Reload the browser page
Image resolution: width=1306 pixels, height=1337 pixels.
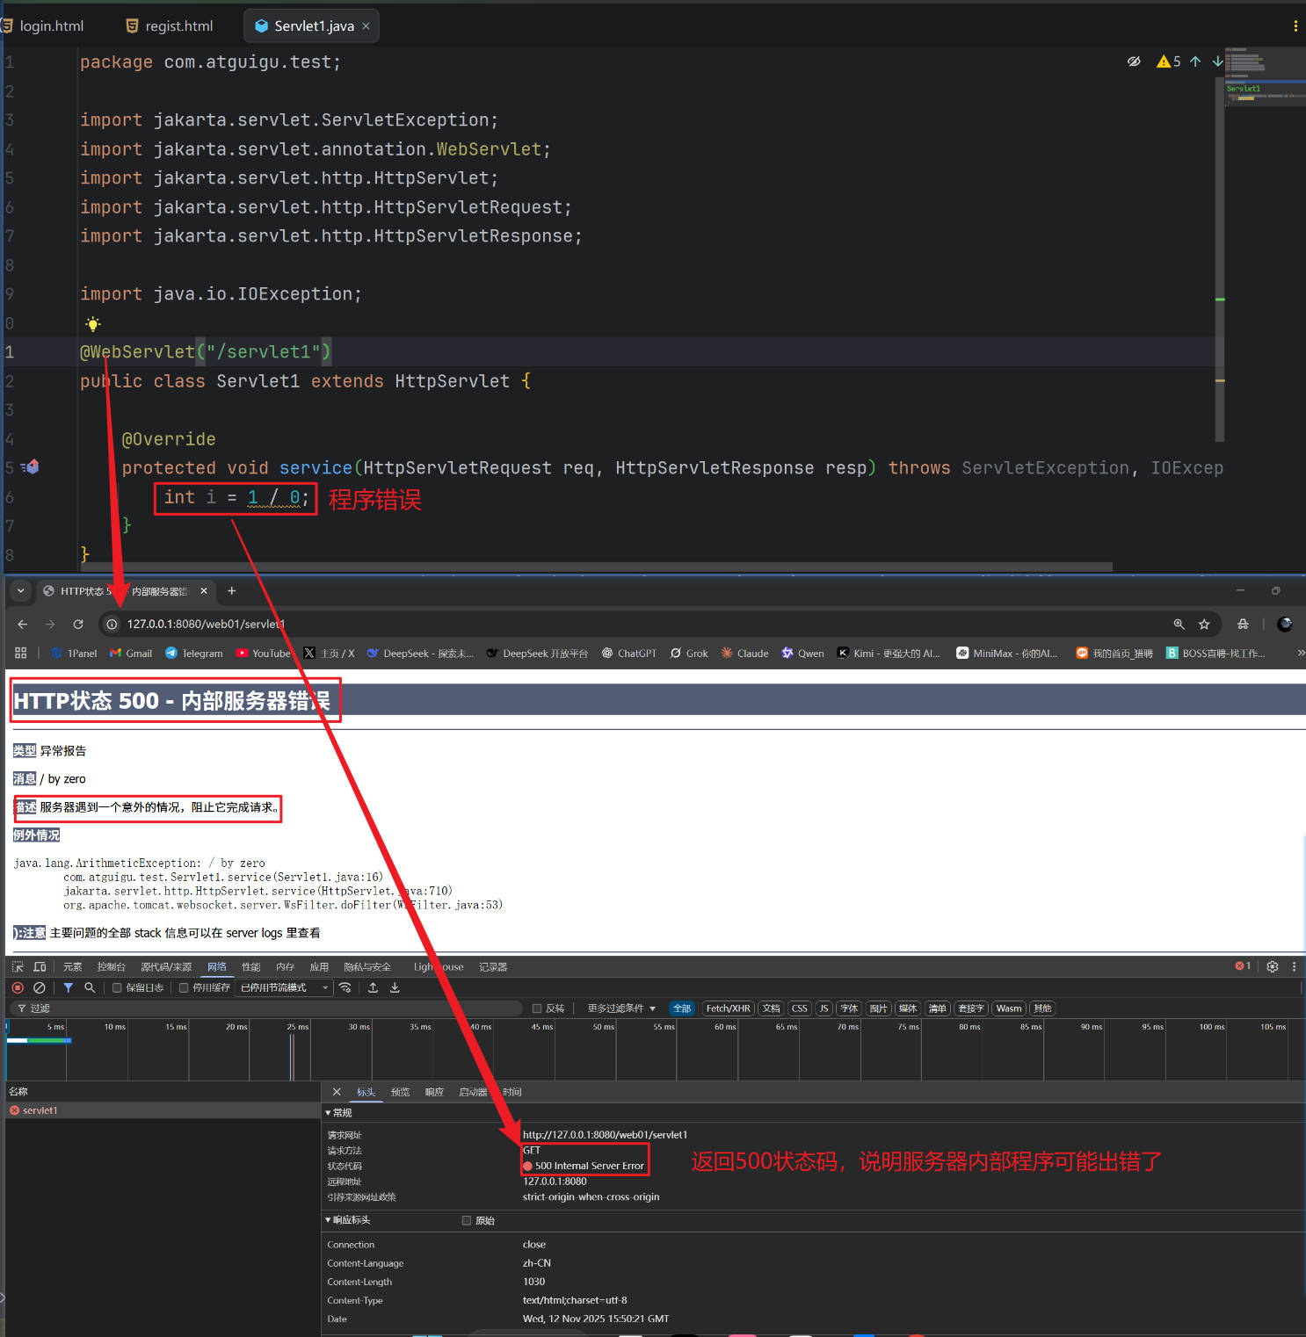pos(78,624)
